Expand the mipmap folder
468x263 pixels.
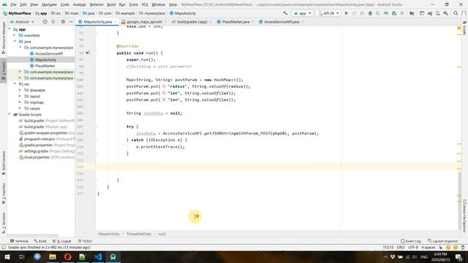(20, 102)
